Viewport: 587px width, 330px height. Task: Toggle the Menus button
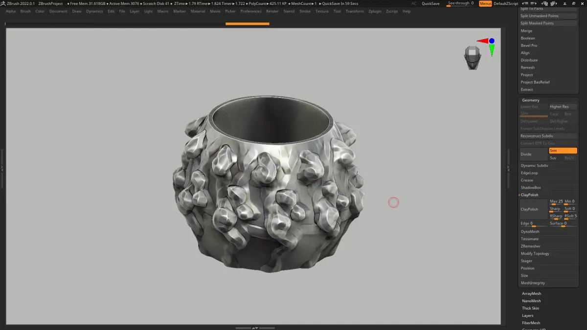point(485,3)
